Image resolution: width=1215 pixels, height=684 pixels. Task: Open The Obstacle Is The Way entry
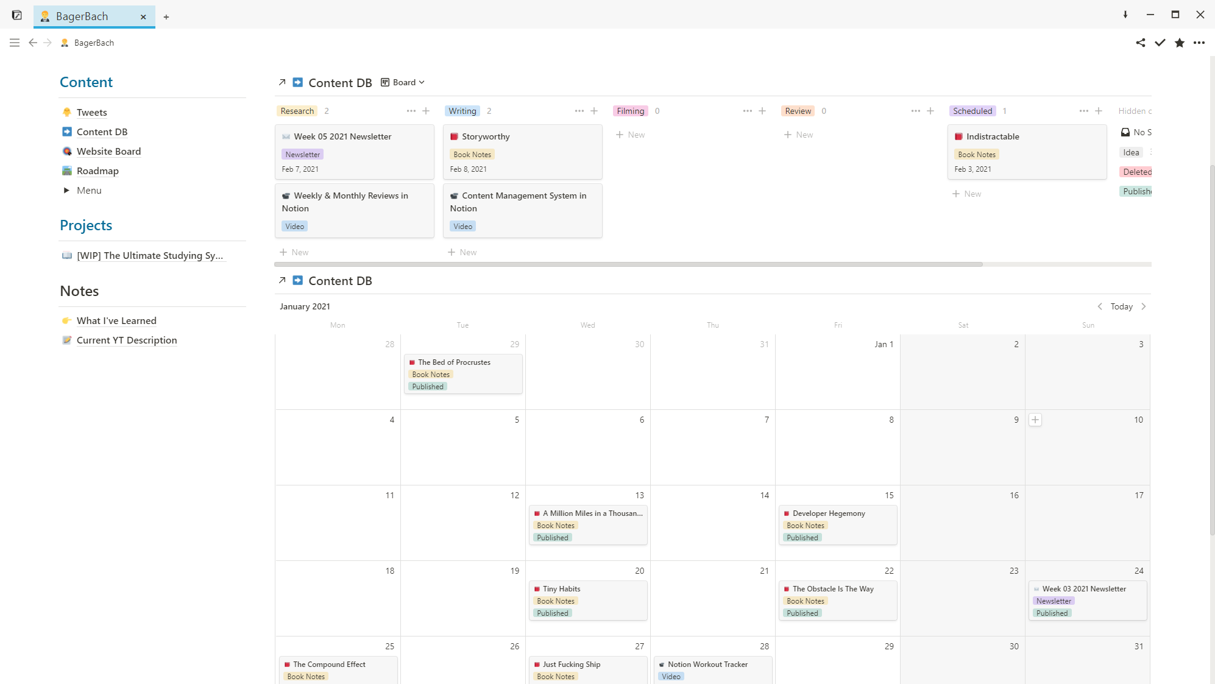pyautogui.click(x=838, y=601)
